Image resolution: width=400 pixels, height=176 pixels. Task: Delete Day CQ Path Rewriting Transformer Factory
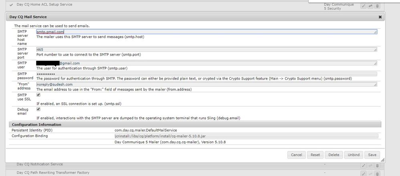click(x=377, y=173)
